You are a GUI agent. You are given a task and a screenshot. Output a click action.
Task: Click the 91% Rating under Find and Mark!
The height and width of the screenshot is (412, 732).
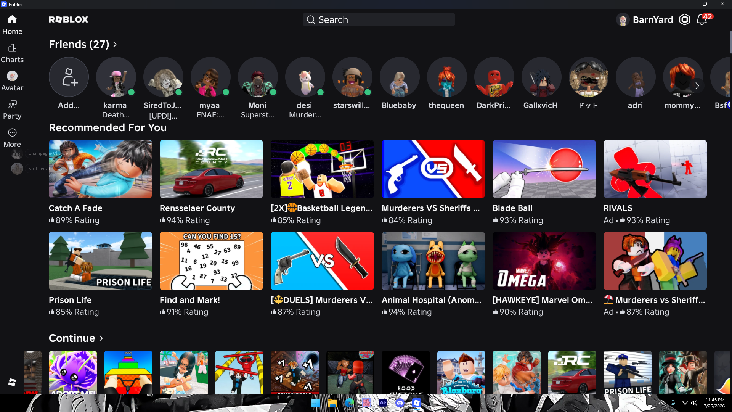184,312
